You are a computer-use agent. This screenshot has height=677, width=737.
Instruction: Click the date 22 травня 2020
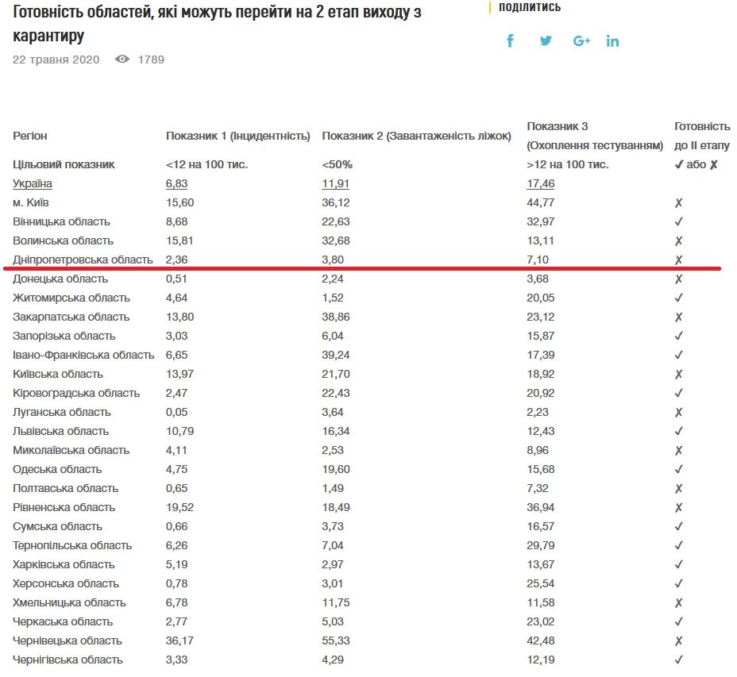pos(56,60)
